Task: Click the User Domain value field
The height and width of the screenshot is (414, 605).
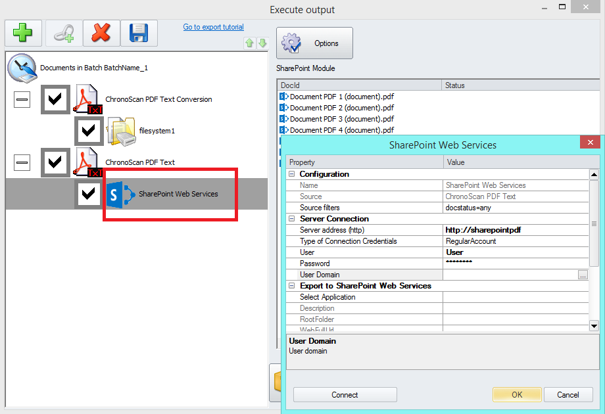Action: (x=510, y=275)
